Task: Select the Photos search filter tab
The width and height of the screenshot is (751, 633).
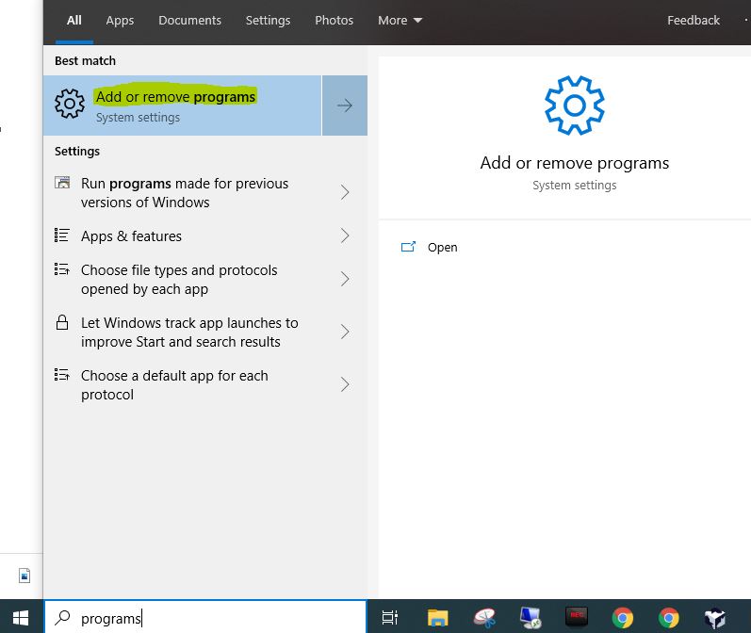Action: [x=334, y=21]
